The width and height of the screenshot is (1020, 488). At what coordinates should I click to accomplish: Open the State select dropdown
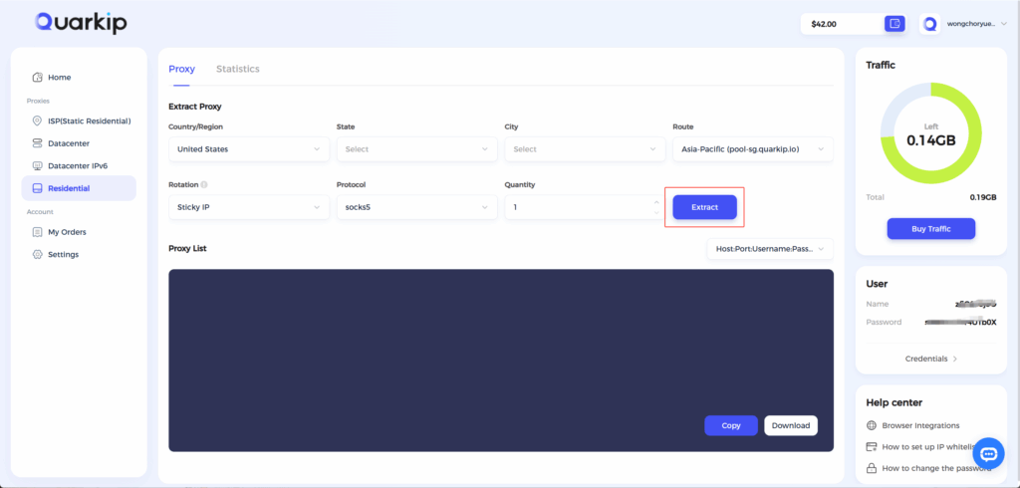[x=416, y=149]
